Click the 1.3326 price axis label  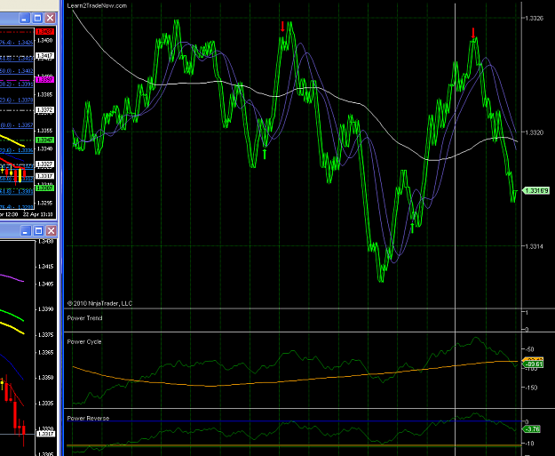pyautogui.click(x=534, y=19)
